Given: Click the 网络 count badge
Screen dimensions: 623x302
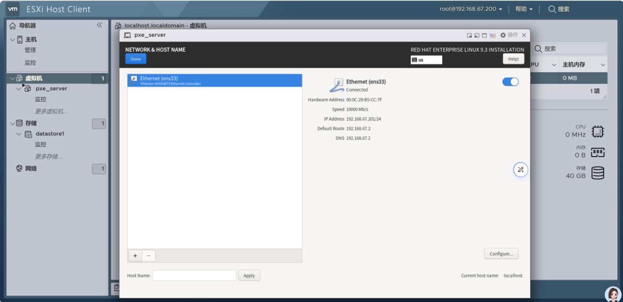Looking at the screenshot, I should coord(99,169).
